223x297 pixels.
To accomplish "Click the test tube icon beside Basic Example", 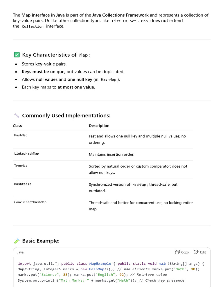I will (x=17, y=241).
